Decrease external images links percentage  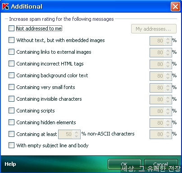[x=168, y=54]
